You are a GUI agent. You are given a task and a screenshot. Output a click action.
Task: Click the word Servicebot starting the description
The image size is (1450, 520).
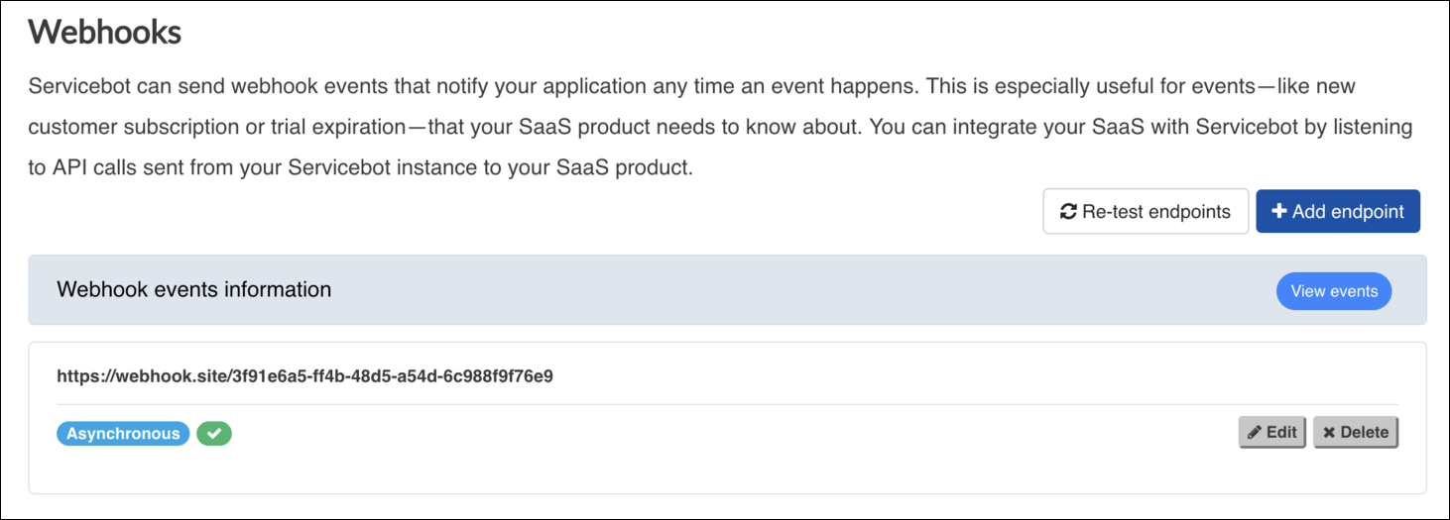click(79, 86)
